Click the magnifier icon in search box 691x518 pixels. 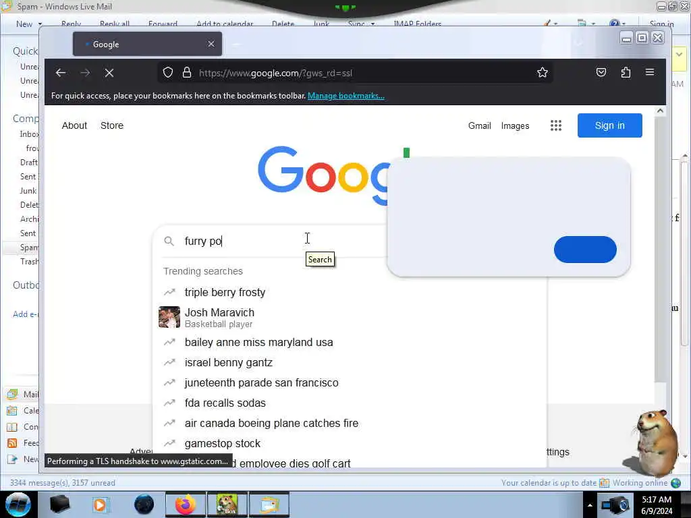click(x=169, y=241)
